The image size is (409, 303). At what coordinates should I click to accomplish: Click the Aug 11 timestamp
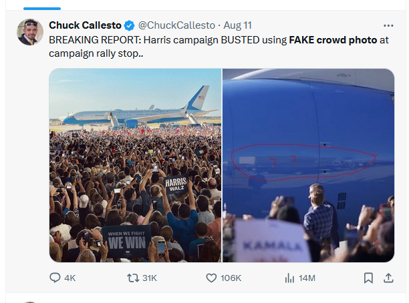coord(238,25)
